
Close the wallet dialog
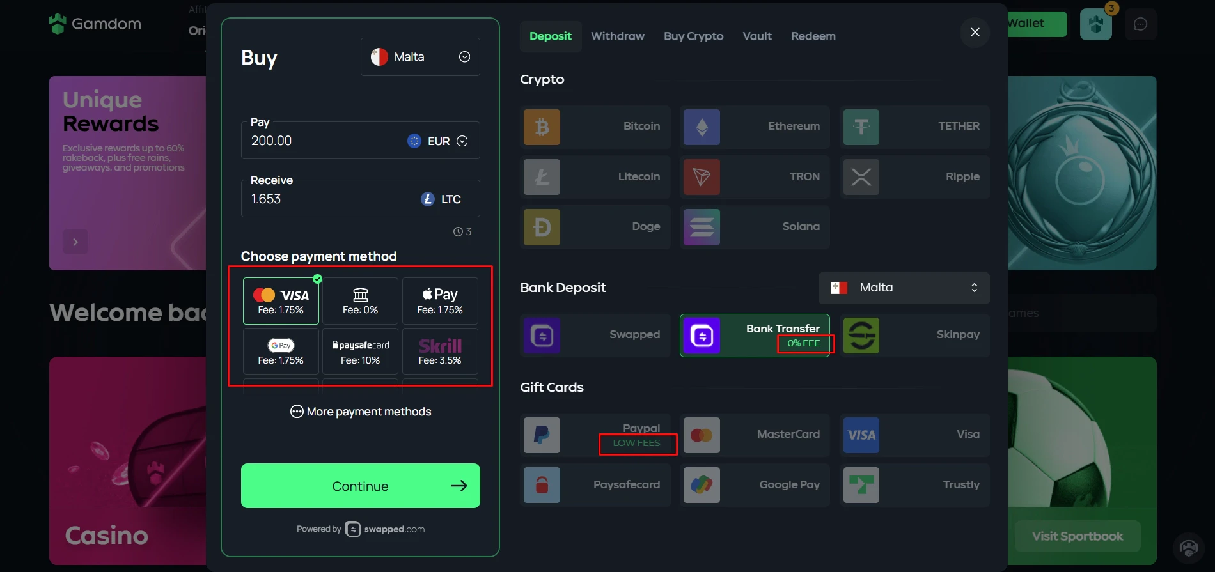[975, 32]
